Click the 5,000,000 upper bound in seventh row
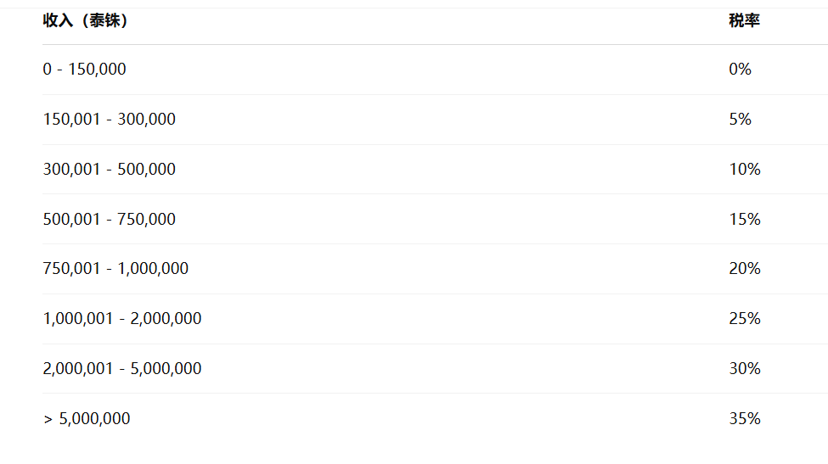Image resolution: width=828 pixels, height=464 pixels. coord(166,368)
